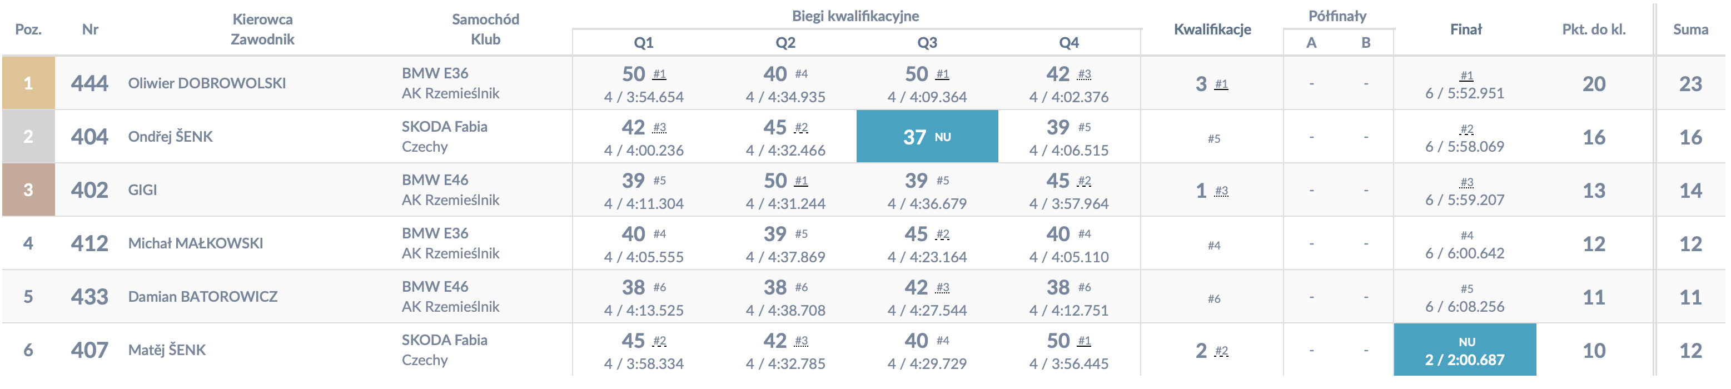Click the Suma column header
Viewport: 1731px width, 389px height.
pos(1690,29)
